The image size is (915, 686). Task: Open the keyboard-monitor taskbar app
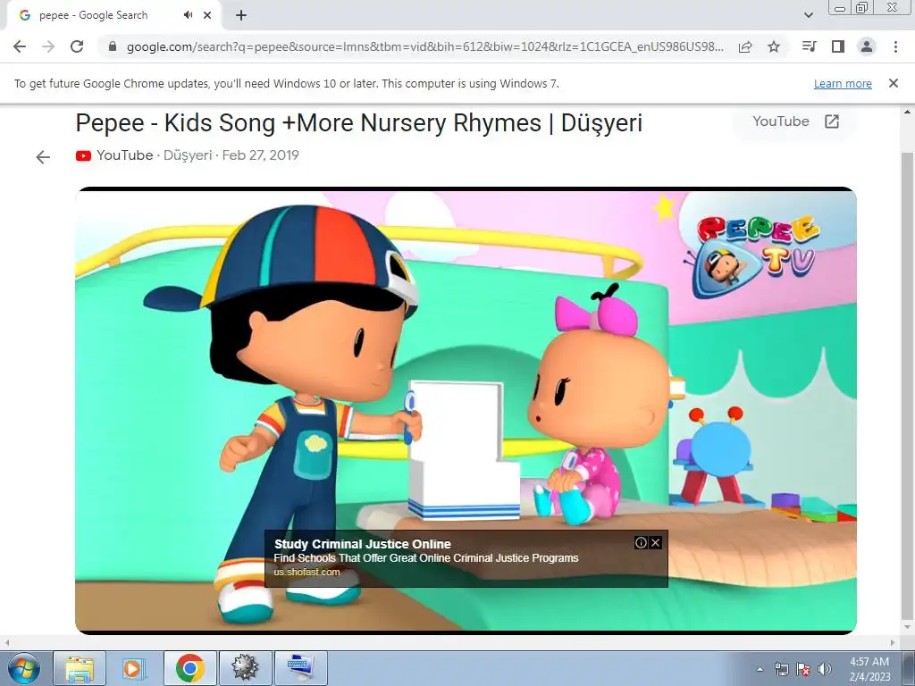tap(300, 668)
